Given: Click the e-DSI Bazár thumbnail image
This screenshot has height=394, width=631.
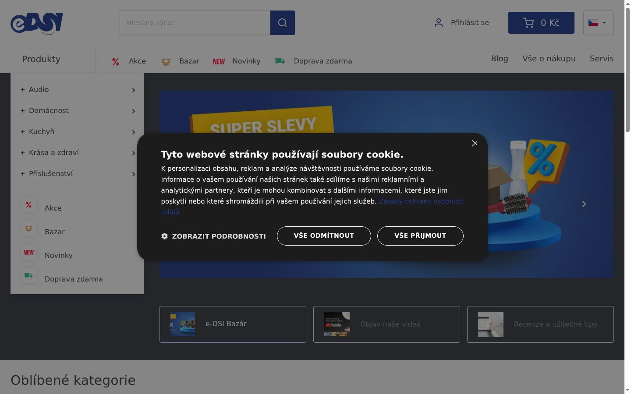Looking at the screenshot, I should pos(183,324).
